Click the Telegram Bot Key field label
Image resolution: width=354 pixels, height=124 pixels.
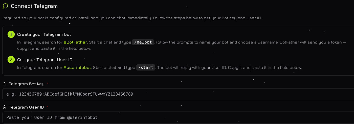click(x=27, y=84)
